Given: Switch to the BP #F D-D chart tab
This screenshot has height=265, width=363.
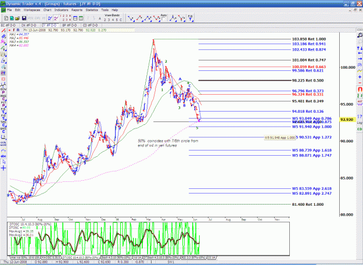Looking at the screenshot, I should pyautogui.click(x=70, y=25).
